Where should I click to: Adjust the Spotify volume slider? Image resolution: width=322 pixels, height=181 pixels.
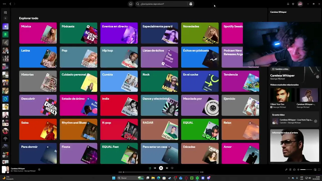click(x=306, y=170)
